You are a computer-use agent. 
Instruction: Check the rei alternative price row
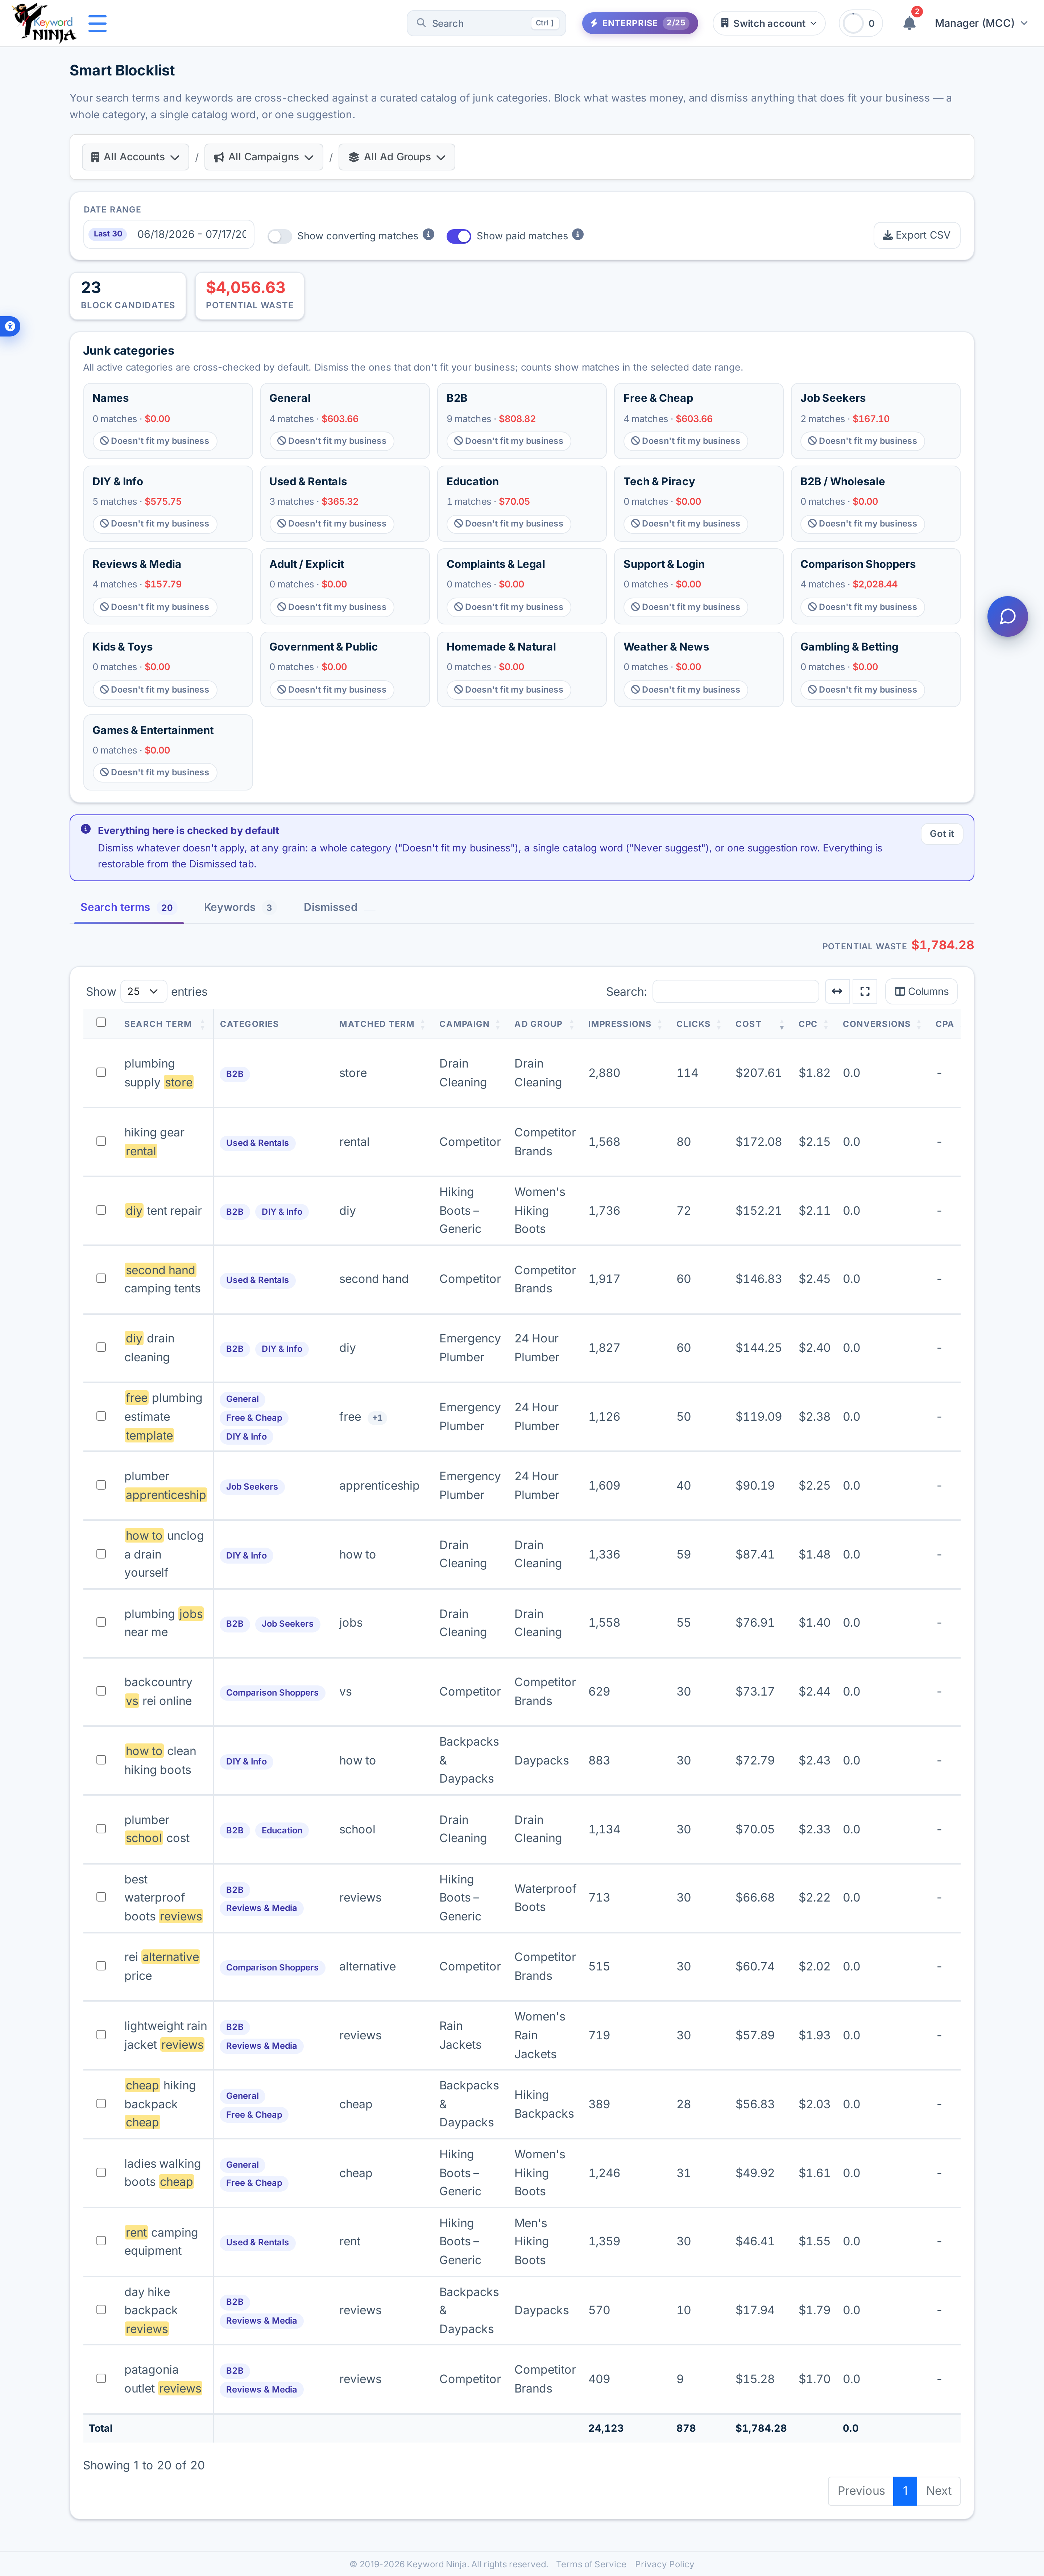tap(101, 1966)
